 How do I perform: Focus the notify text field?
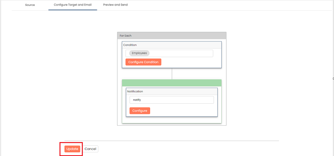coord(172,100)
